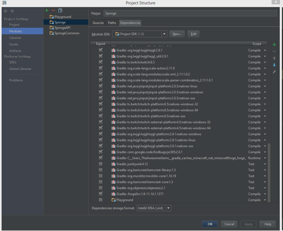Click folder icon of Playground dependency row

pyautogui.click(x=114, y=200)
